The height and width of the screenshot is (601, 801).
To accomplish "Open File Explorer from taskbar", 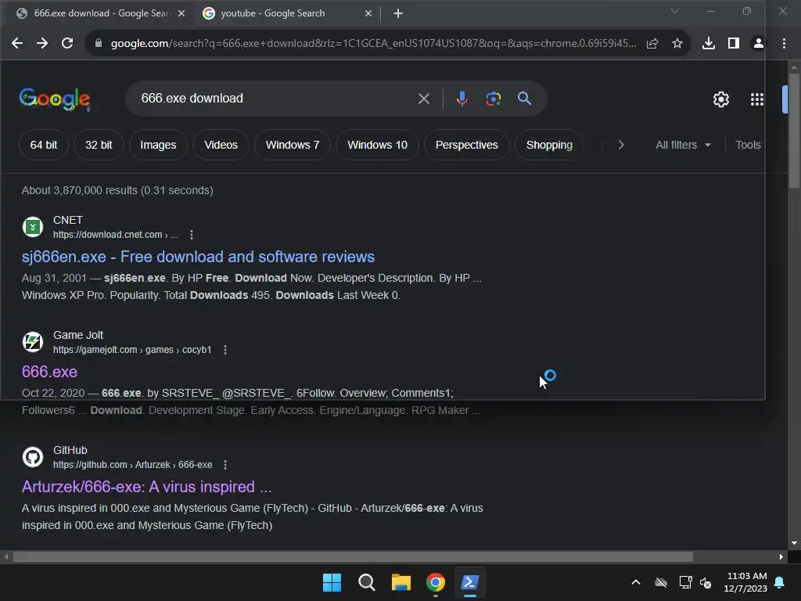I will (x=401, y=582).
